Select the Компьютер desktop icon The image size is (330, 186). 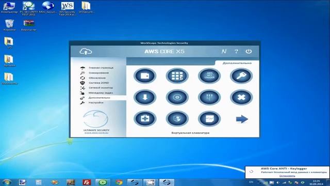click(x=9, y=7)
